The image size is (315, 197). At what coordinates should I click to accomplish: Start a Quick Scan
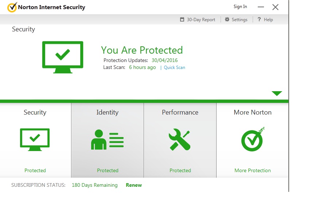point(174,67)
